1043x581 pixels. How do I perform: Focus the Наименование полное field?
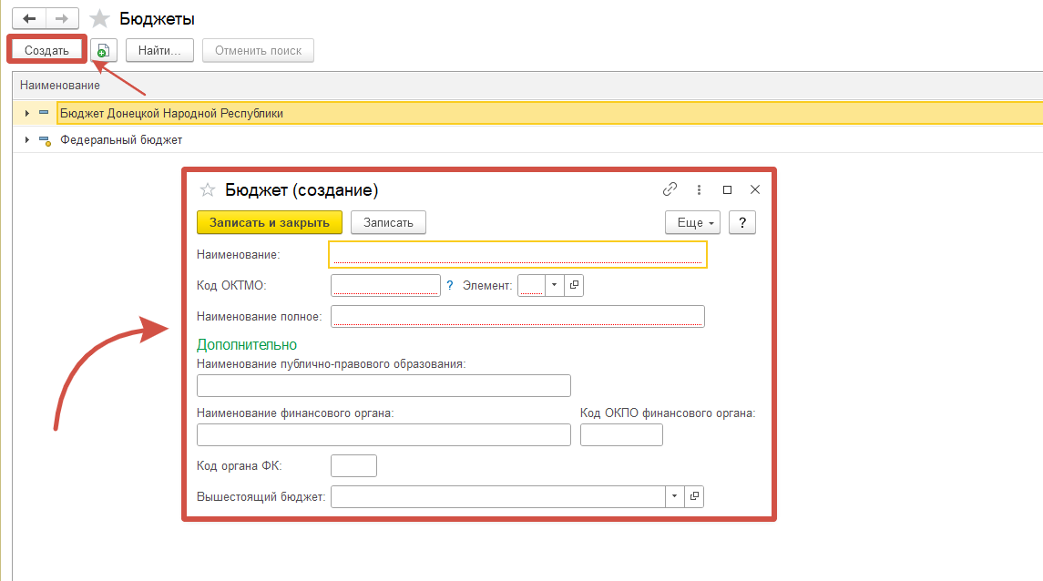coord(517,316)
